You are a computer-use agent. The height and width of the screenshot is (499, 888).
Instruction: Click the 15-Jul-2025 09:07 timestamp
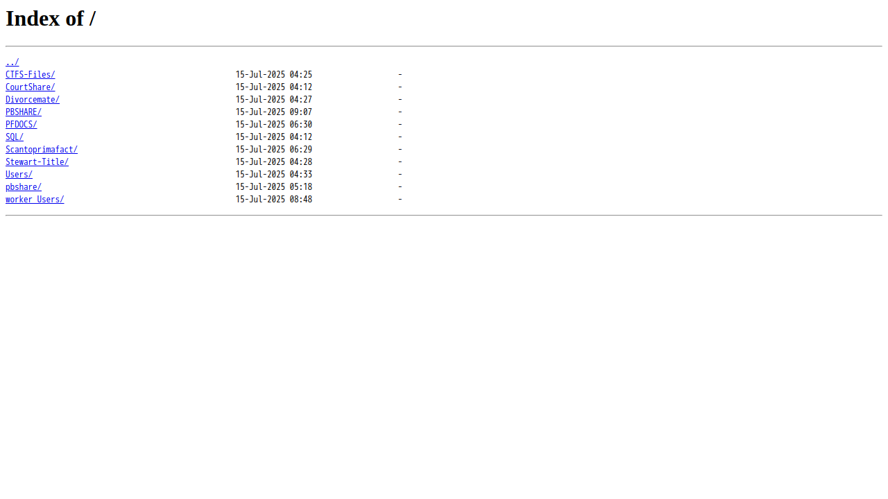[274, 112]
